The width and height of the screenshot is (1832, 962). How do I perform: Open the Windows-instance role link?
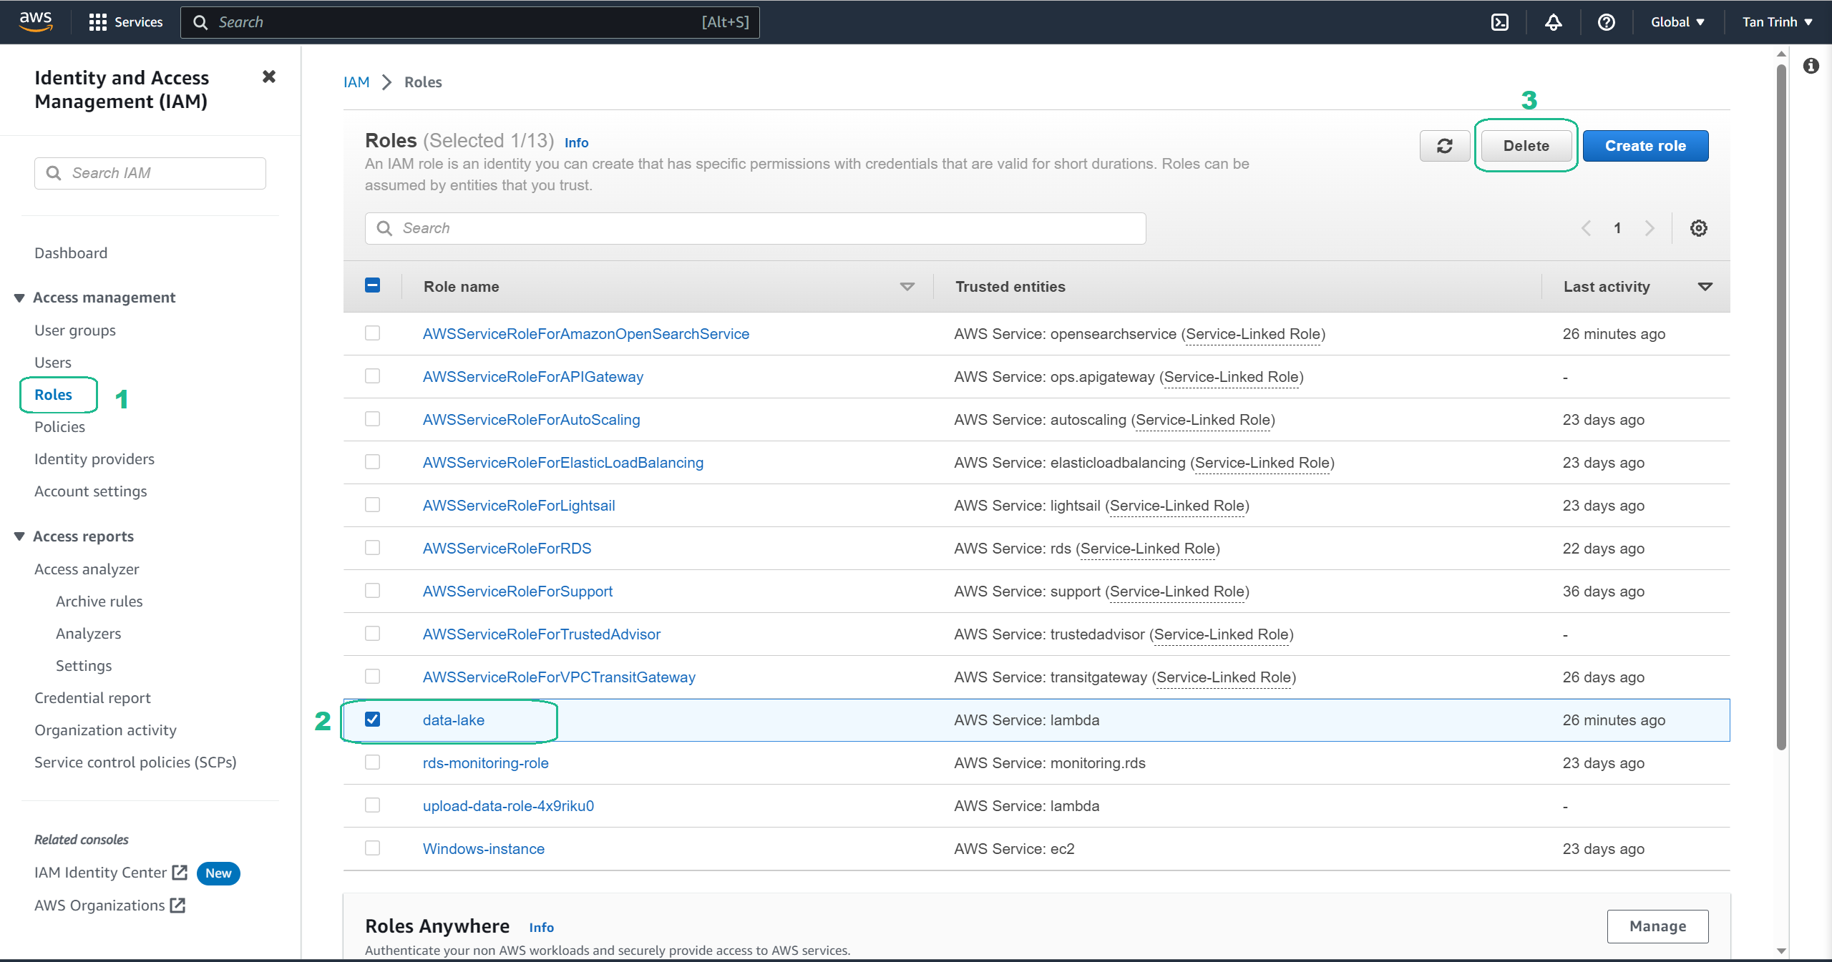[x=483, y=849]
